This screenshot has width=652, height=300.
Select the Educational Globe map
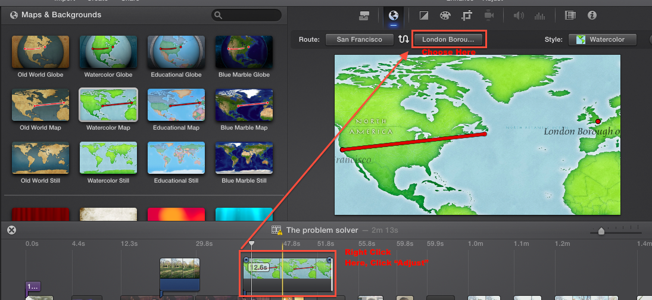(x=176, y=52)
